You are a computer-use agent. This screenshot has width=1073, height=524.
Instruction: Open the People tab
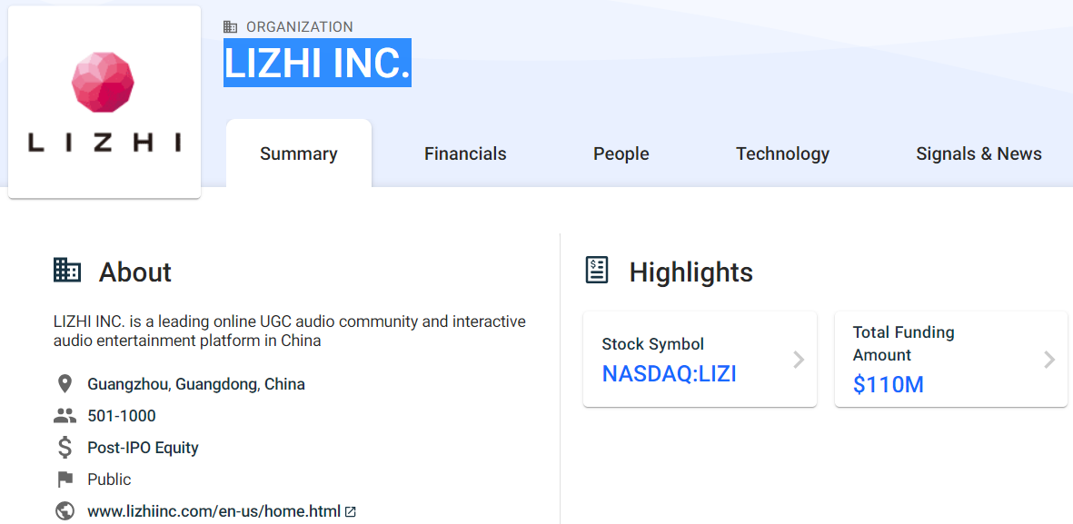click(621, 153)
